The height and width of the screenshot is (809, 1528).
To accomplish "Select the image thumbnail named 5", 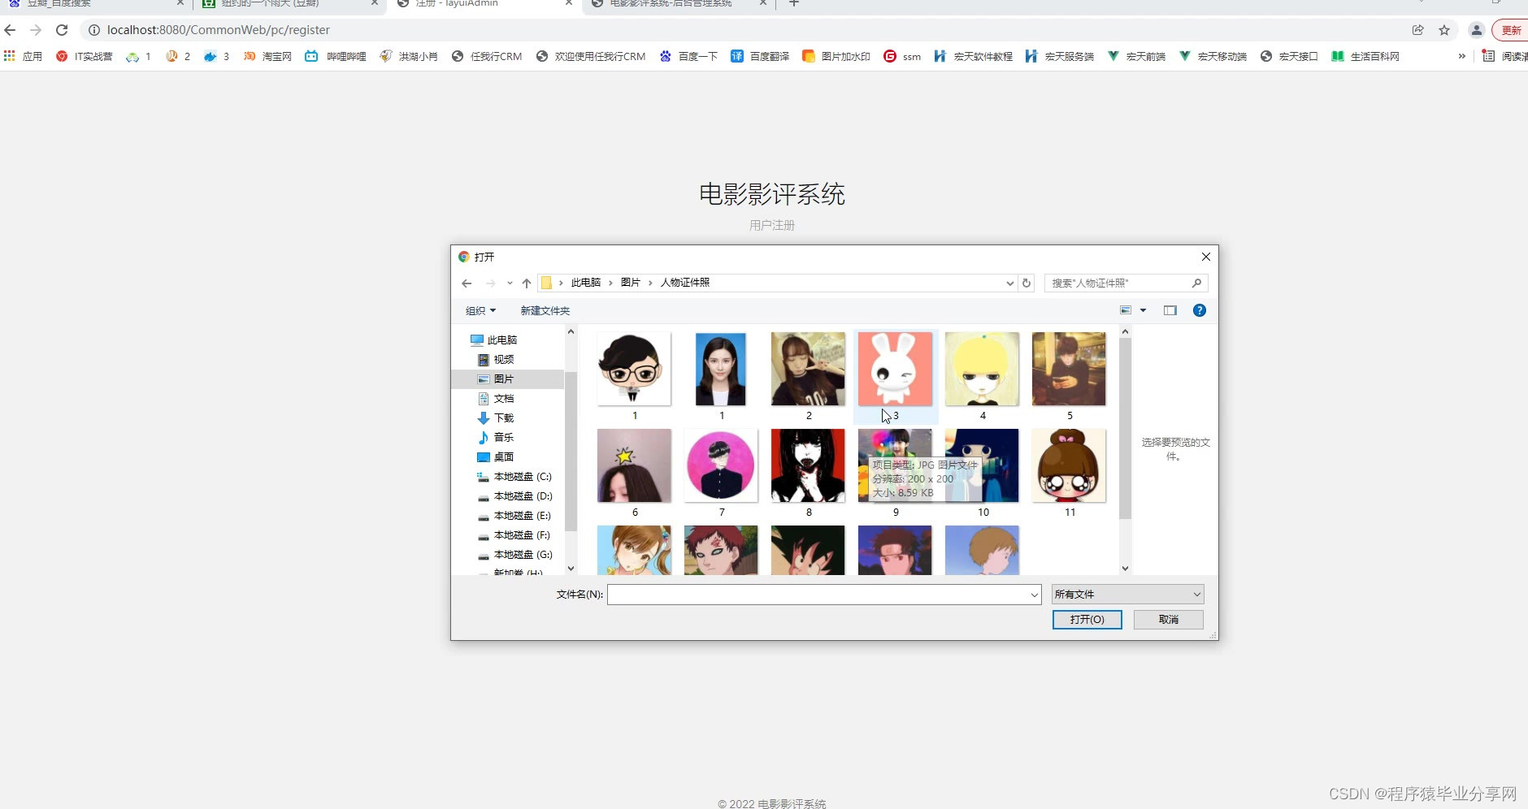I will [1069, 369].
